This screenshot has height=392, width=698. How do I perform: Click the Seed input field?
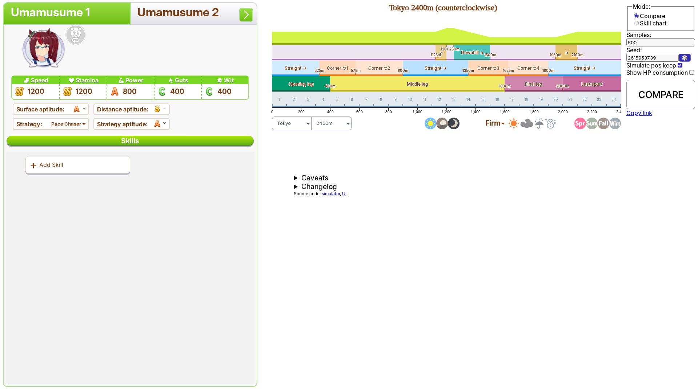click(x=652, y=58)
